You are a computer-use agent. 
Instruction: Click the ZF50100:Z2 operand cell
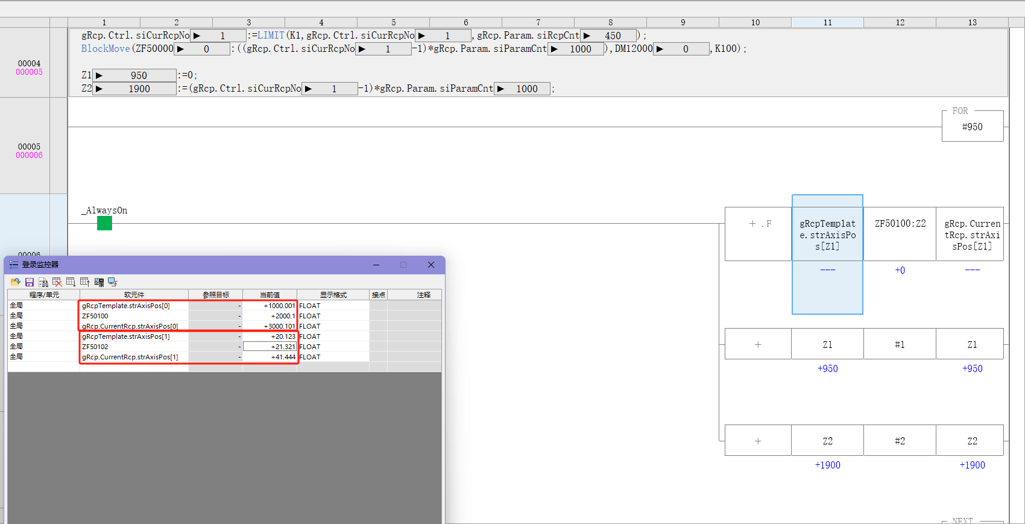tap(900, 224)
